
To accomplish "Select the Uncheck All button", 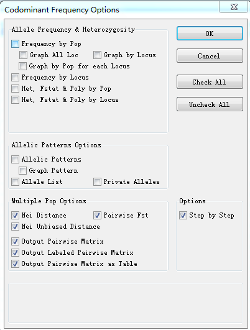I will click(x=210, y=104).
